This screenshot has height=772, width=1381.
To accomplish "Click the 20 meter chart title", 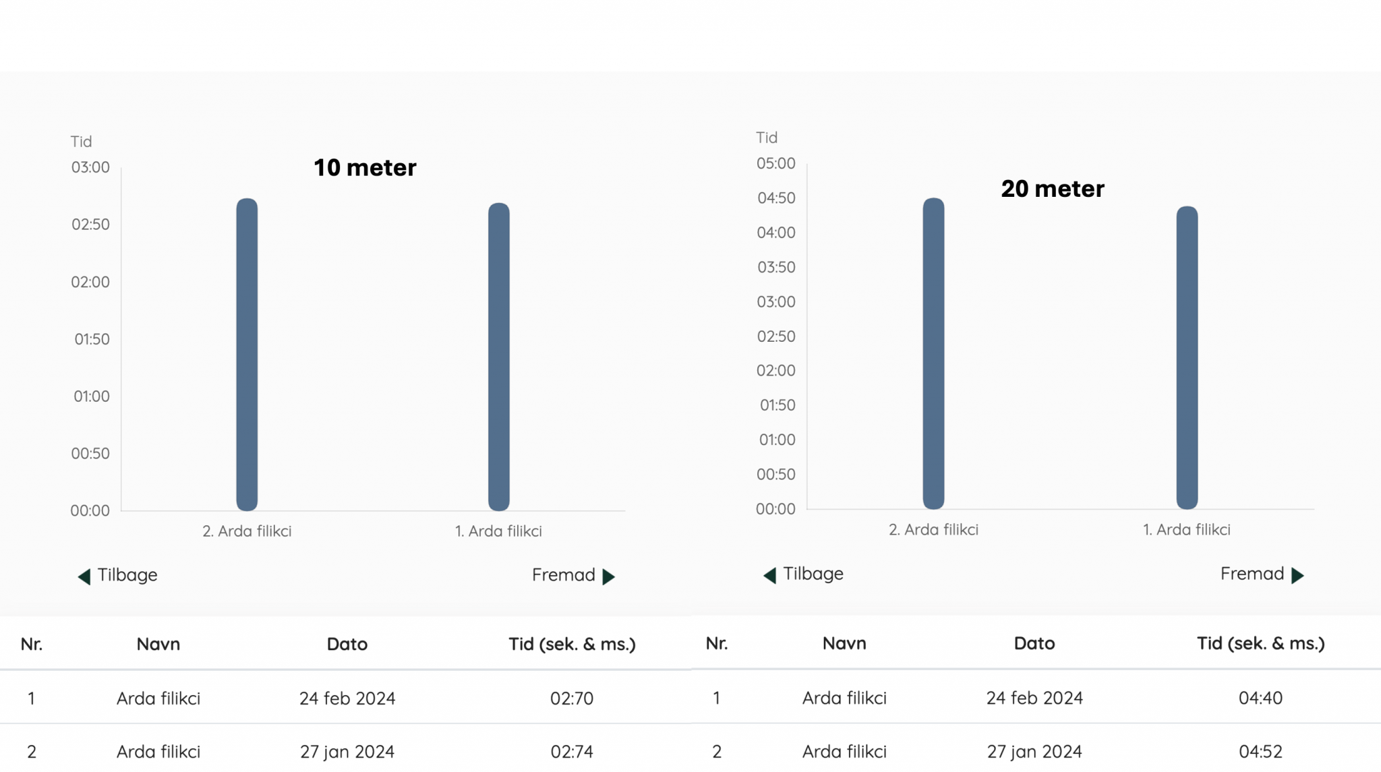I will [x=1053, y=189].
